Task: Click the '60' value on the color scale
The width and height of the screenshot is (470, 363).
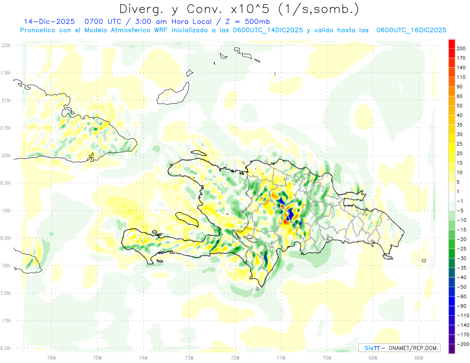Action: (460, 96)
